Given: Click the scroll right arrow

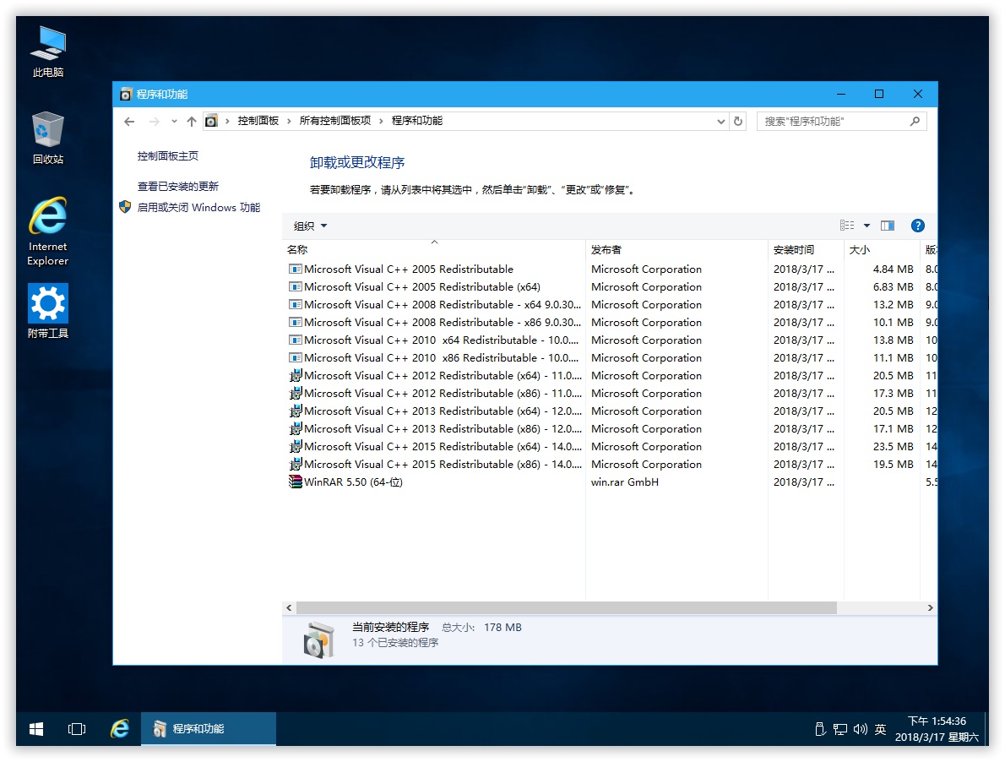Looking at the screenshot, I should click(930, 607).
